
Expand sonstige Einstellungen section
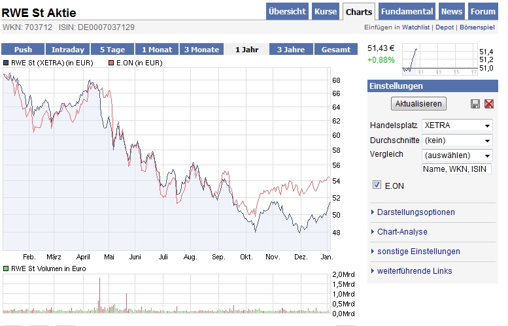[x=418, y=252]
